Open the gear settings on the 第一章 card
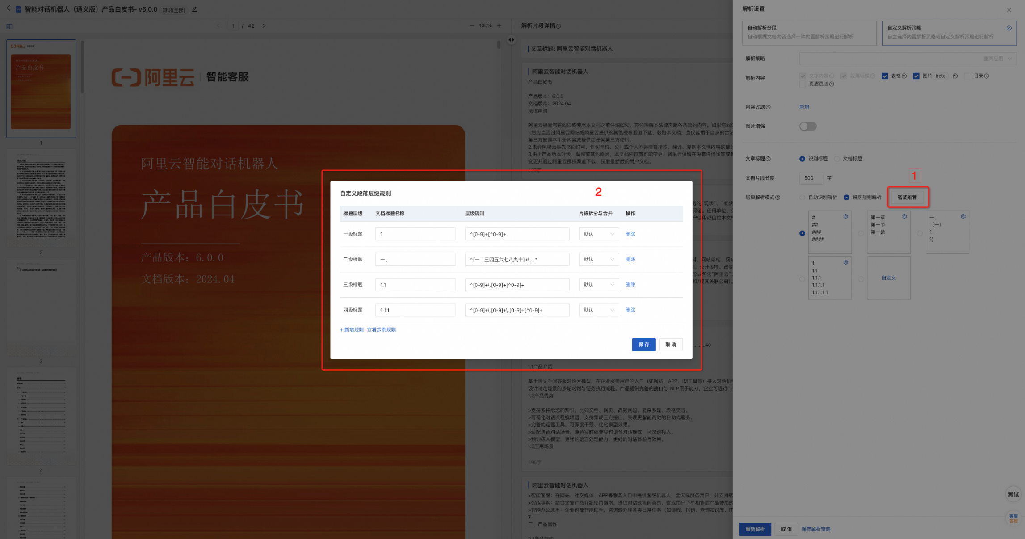The height and width of the screenshot is (539, 1025). pos(904,217)
